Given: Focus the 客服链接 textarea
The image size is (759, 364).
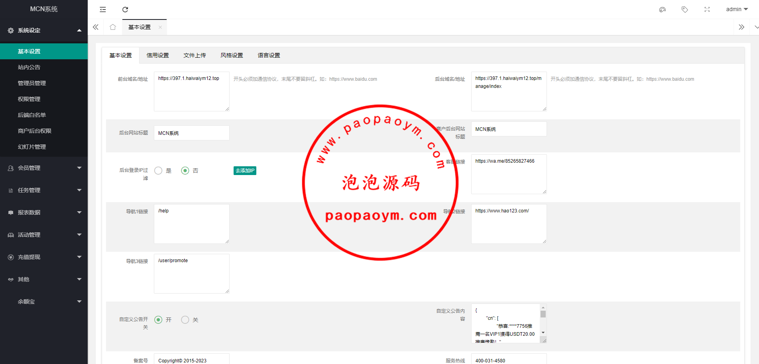Looking at the screenshot, I should pyautogui.click(x=509, y=174).
